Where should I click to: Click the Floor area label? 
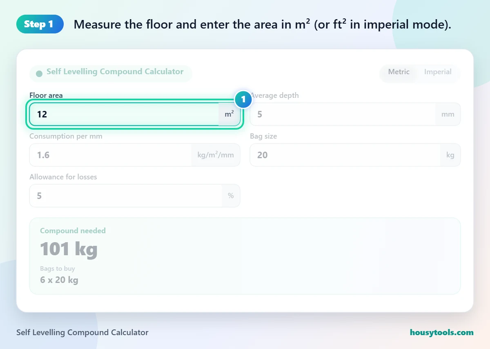[46, 95]
